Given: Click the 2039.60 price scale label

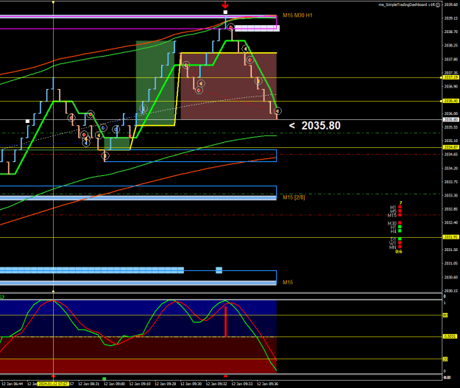Looking at the screenshot, I should tap(451, 4).
